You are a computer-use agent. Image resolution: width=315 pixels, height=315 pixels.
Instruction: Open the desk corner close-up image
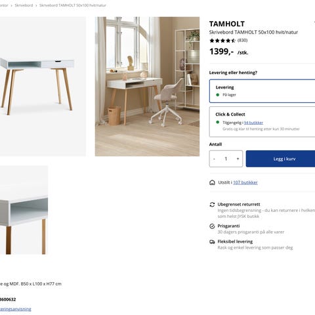pos(24,210)
